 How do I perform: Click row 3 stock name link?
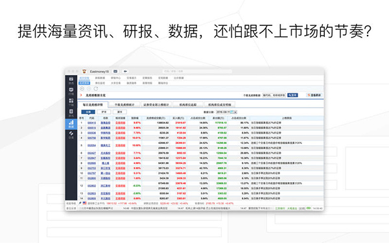pos(106,133)
